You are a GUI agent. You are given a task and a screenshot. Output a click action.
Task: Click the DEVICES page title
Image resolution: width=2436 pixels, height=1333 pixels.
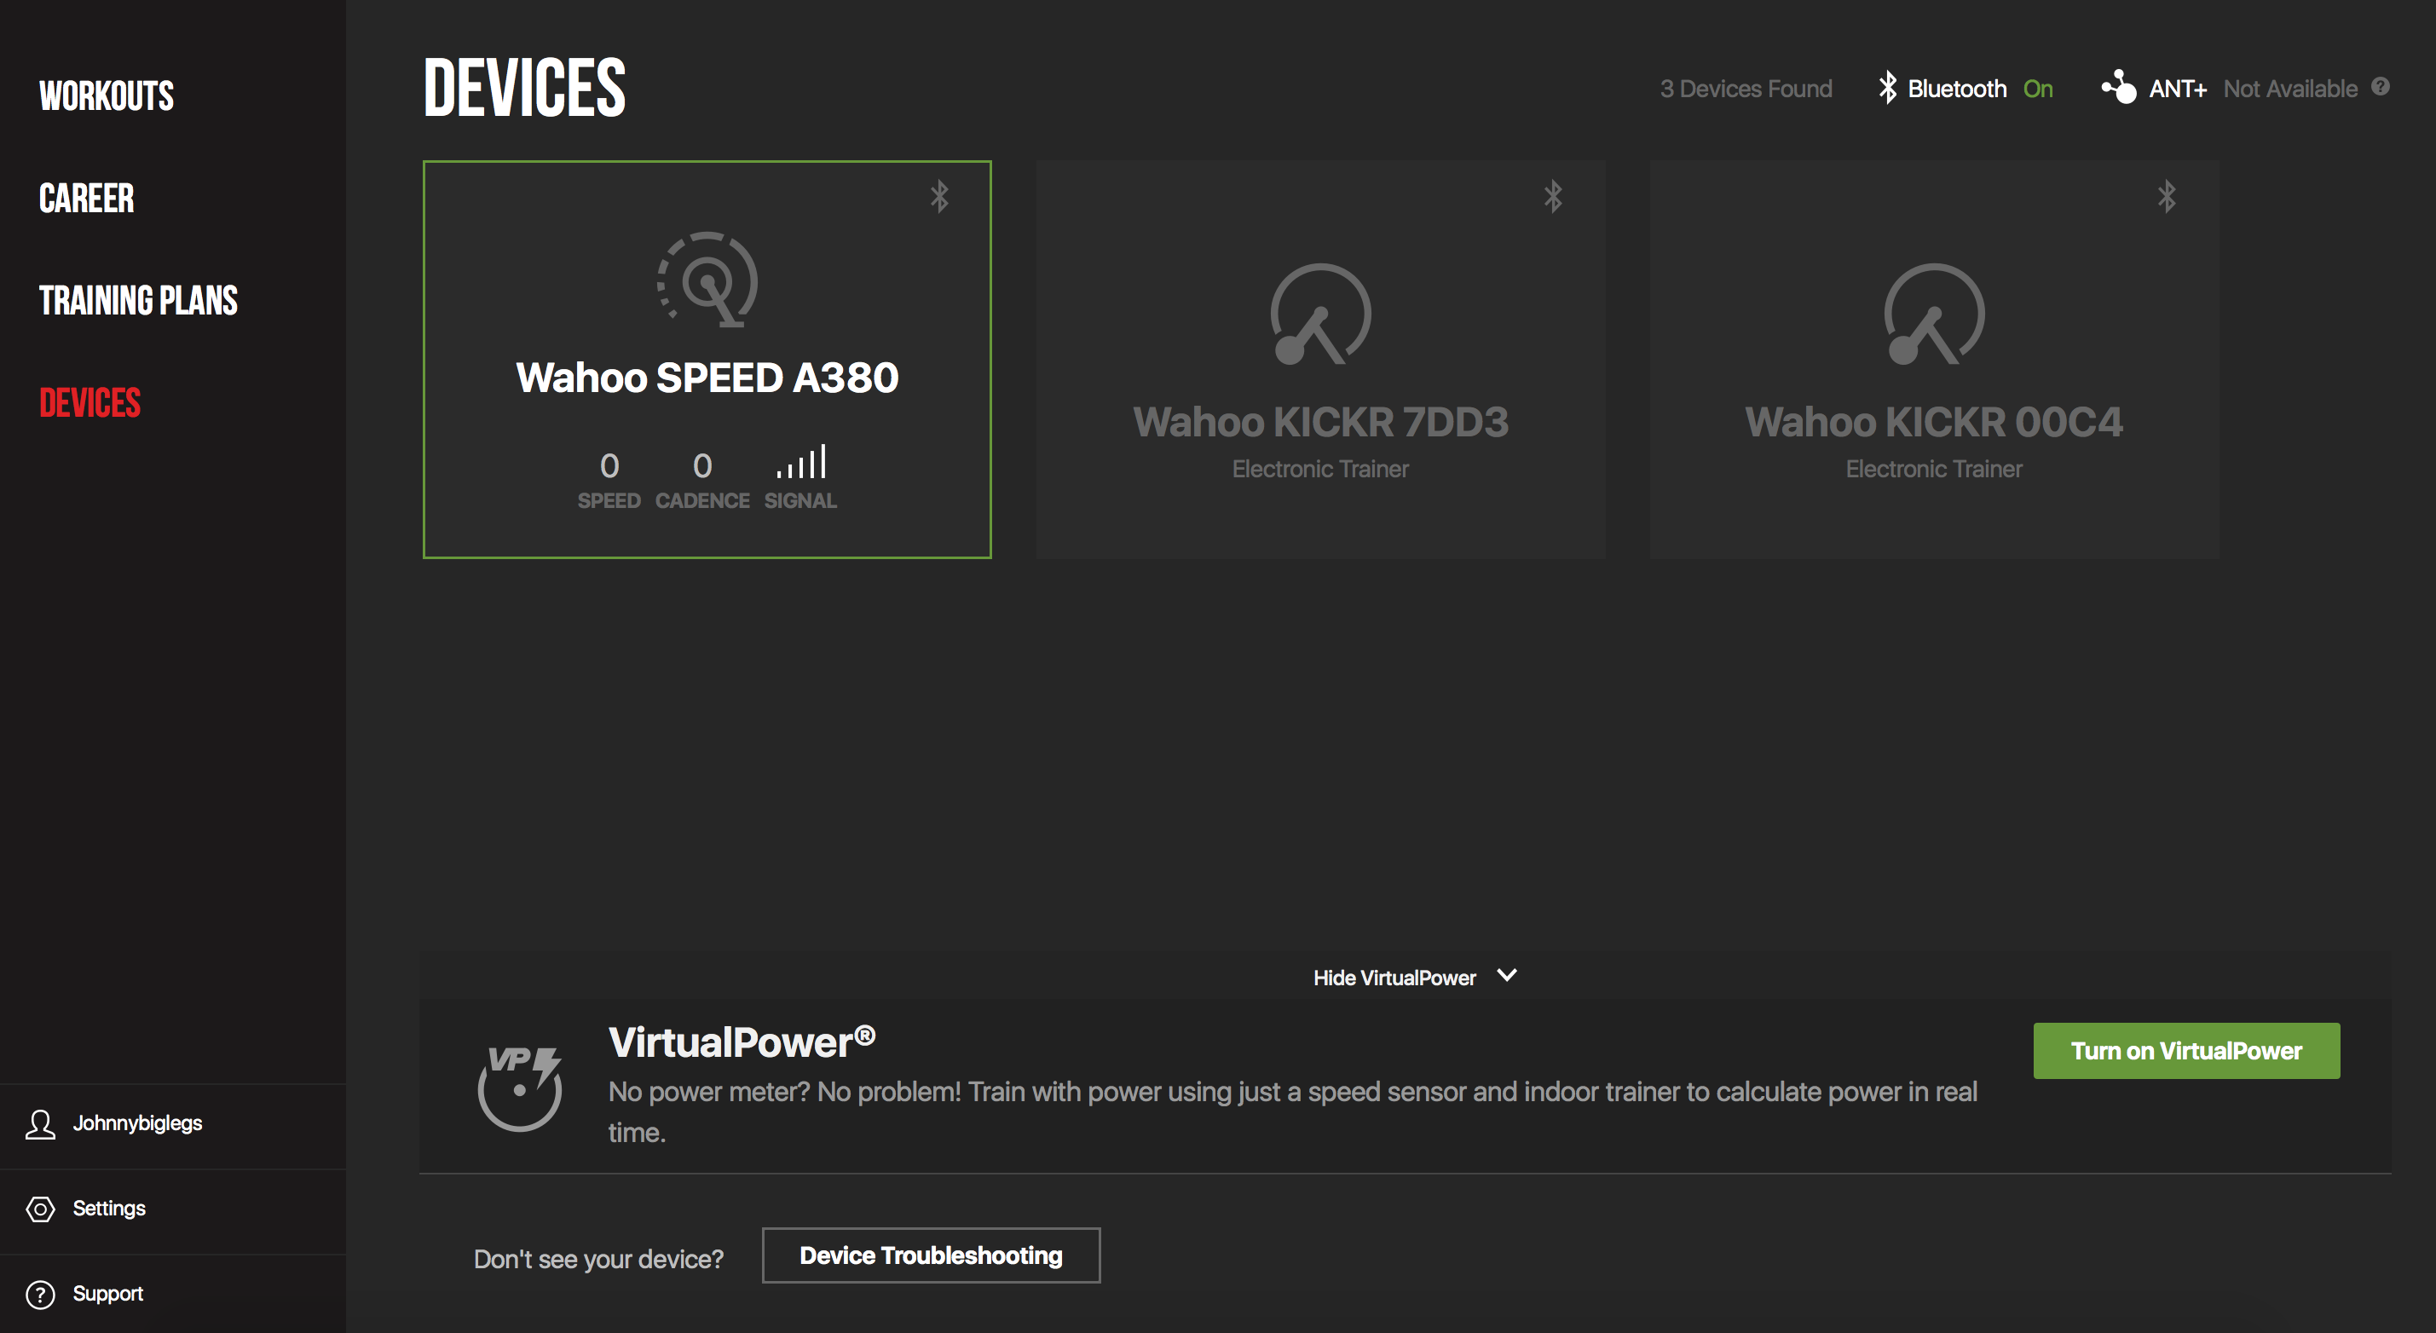(524, 88)
